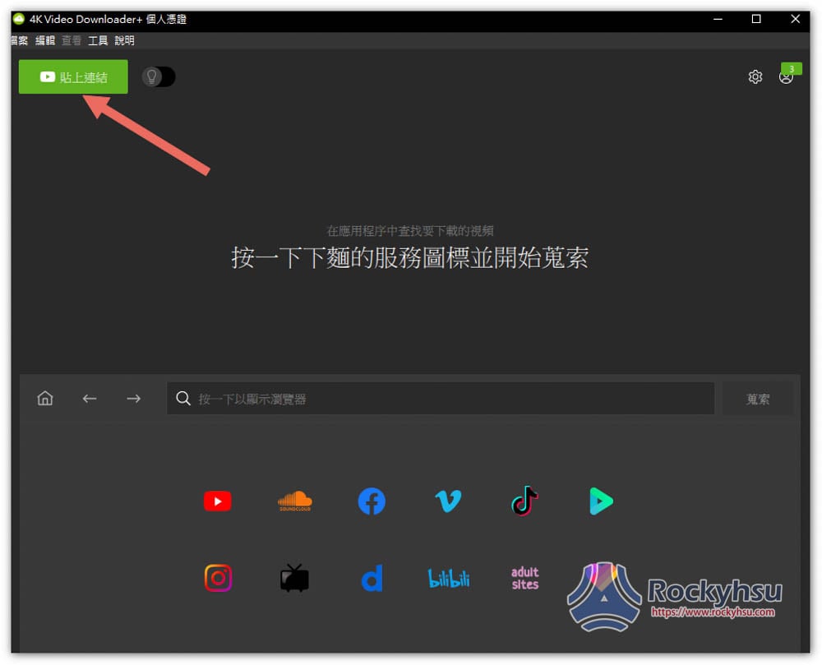The height and width of the screenshot is (665, 822).
Task: Go to the browser home icon
Action: point(45,399)
